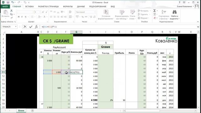Open the number format dropdown Числовой
This screenshot has width=201, height=113.
click(95, 12)
